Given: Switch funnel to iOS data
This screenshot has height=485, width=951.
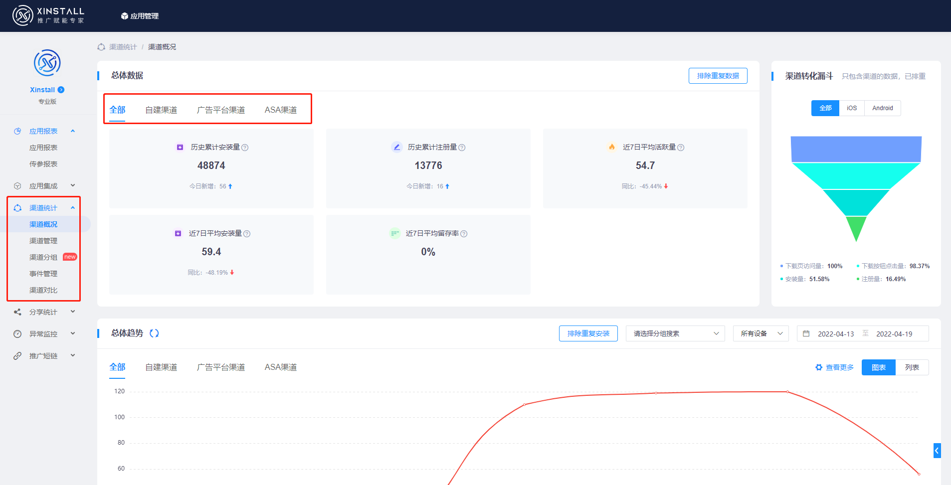Looking at the screenshot, I should 852,108.
